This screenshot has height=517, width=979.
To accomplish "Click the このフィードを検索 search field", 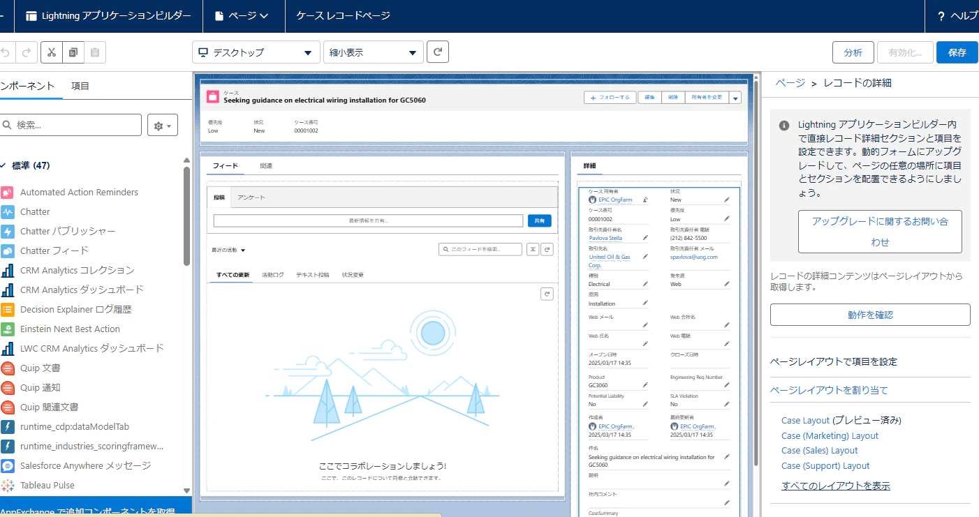I will point(480,249).
